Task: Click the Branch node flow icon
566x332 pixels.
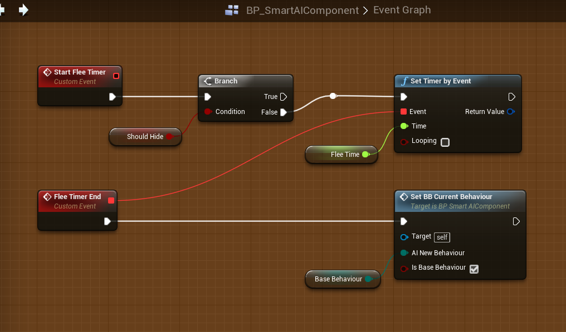Action: point(208,81)
